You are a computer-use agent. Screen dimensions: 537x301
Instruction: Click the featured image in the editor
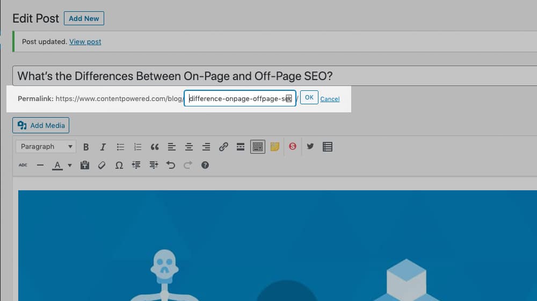pyautogui.click(x=278, y=246)
